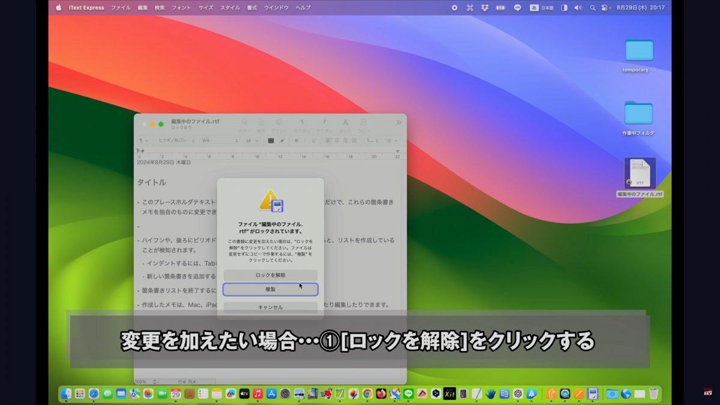
Task: Open Finder from the Dock
Action: [67, 394]
